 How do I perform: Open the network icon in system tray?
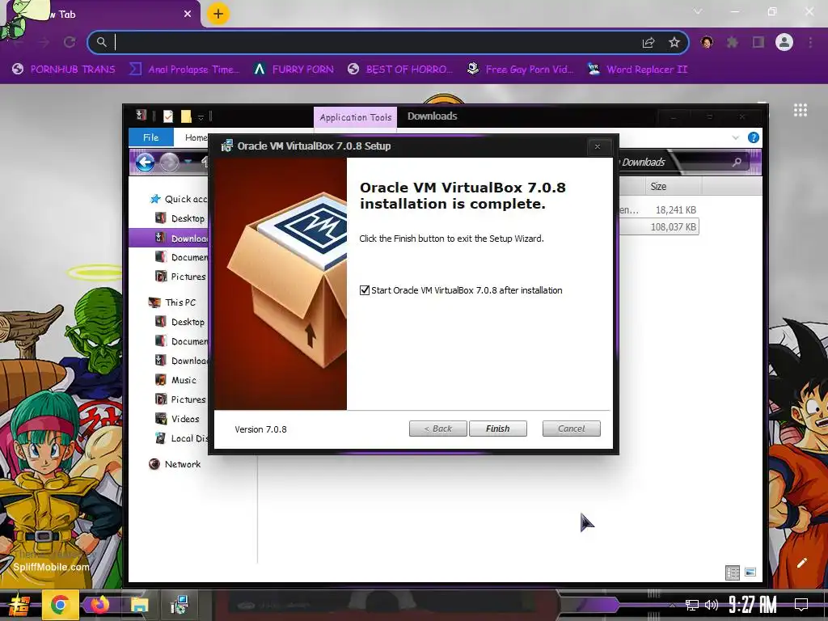(x=692, y=605)
